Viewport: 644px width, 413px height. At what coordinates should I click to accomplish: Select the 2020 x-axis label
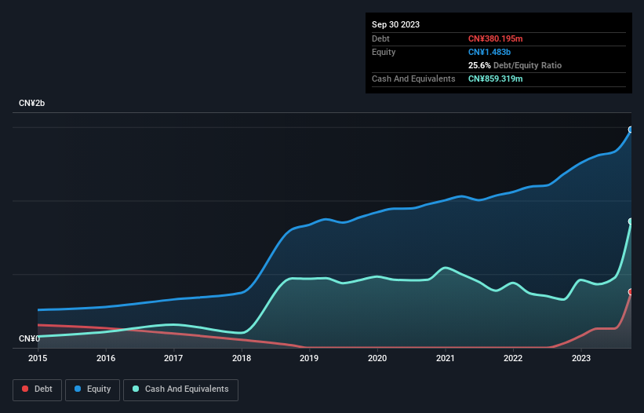(377, 359)
